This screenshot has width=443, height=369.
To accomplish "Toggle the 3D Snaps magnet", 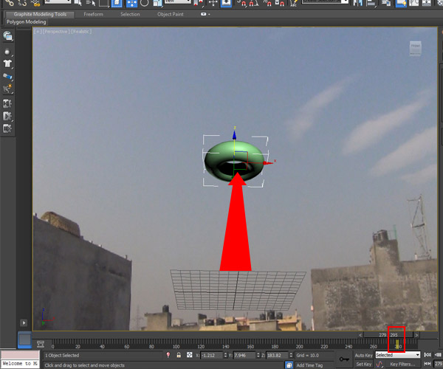I will point(242,3).
